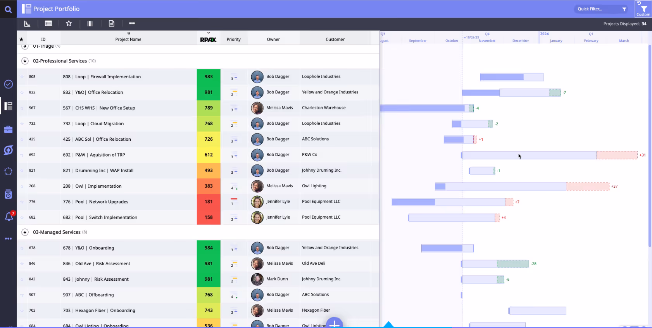Toggle favorite star on row 692
The width and height of the screenshot is (652, 328).
pos(22,155)
